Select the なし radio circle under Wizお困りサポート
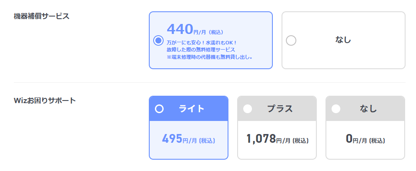The image size is (416, 171). click(336, 109)
